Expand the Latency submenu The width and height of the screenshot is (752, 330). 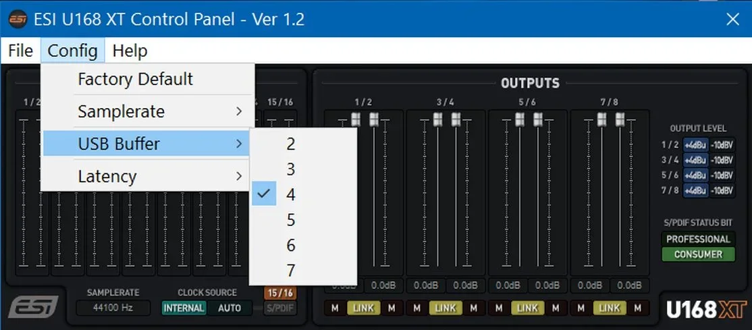coord(147,176)
